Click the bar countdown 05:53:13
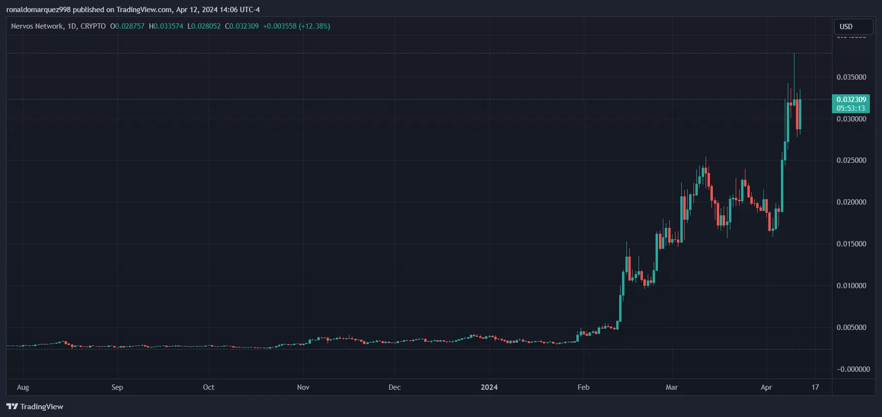Viewport: 882px width, 417px height. click(851, 108)
